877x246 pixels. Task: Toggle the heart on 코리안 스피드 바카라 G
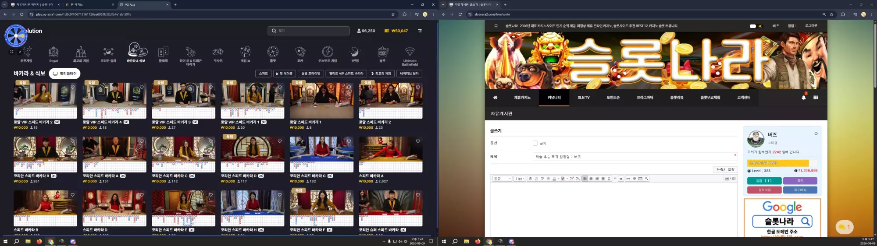coord(349,141)
